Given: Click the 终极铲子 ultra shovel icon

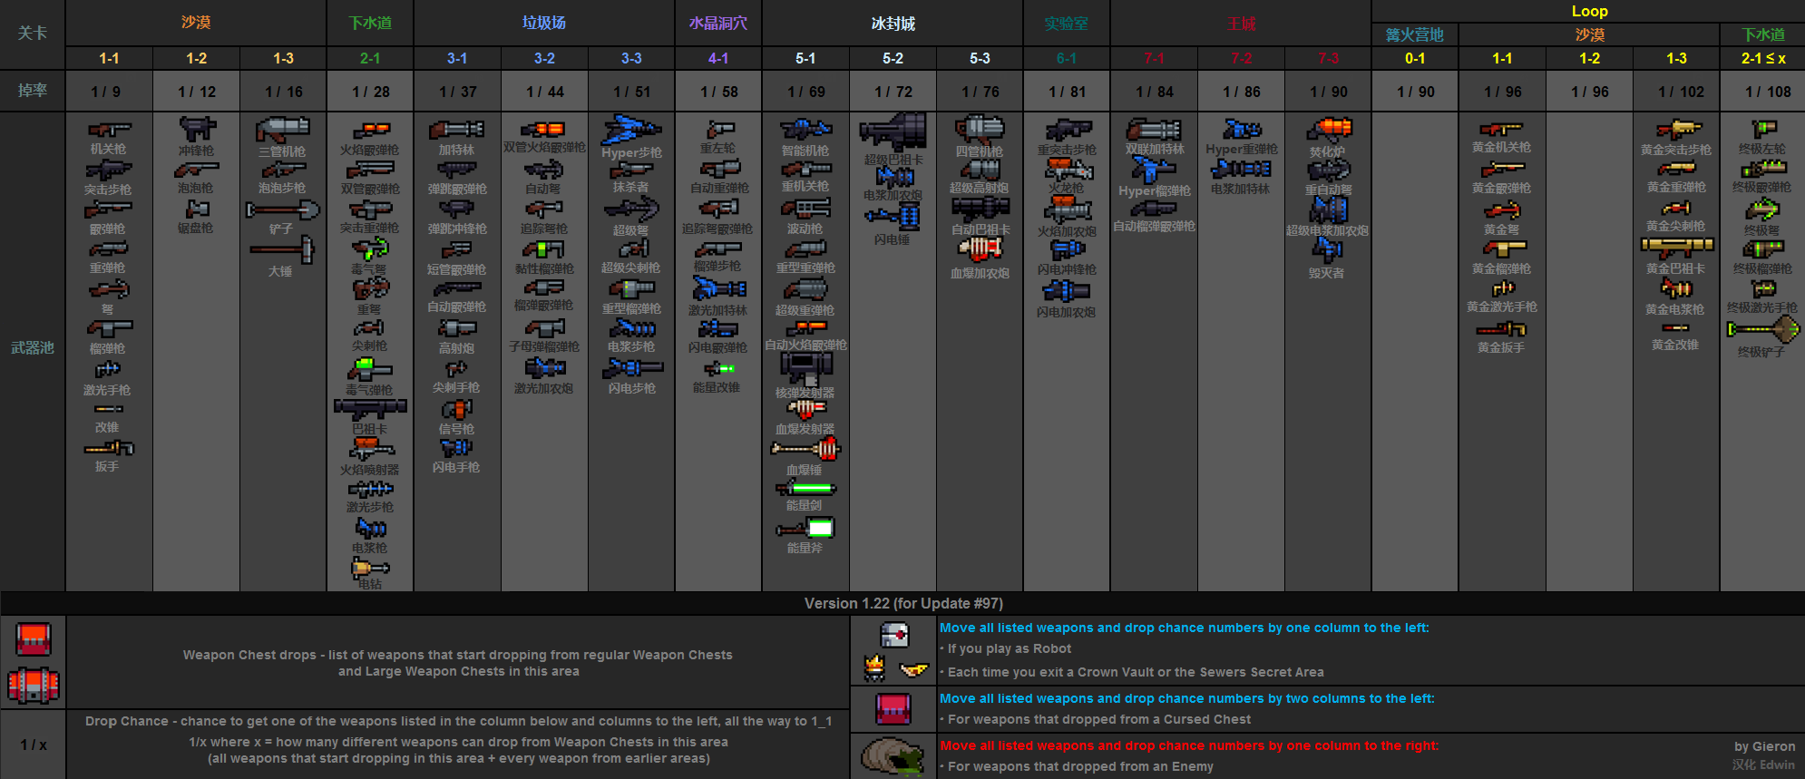Looking at the screenshot, I should (1763, 329).
